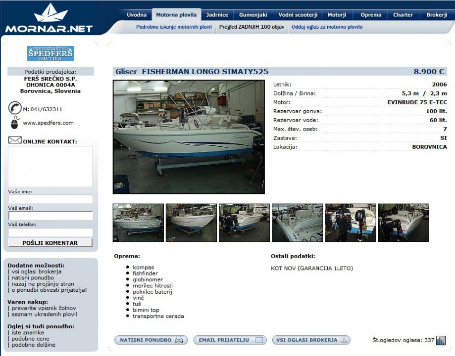Go to the Brokerji tab
Screen dimensions: 455x356
click(437, 15)
